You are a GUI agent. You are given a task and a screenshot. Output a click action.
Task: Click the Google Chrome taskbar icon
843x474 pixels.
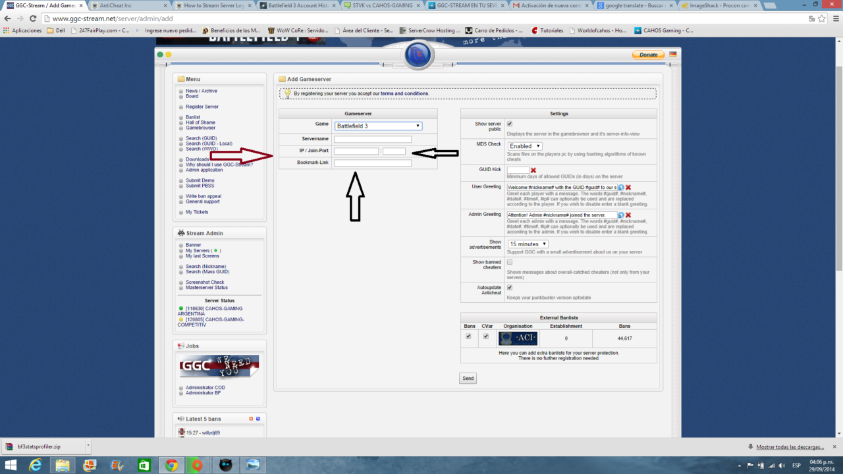[171, 465]
